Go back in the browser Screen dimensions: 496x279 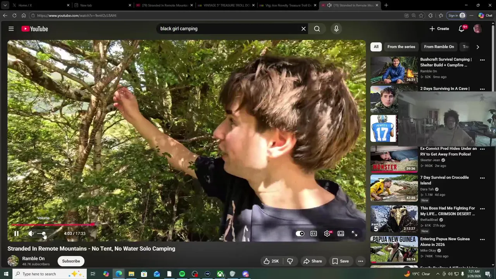5,15
